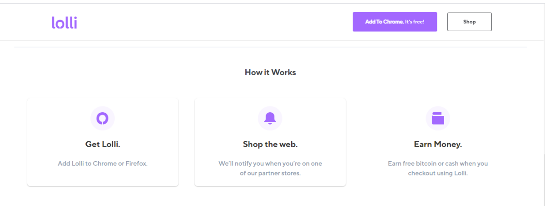The height and width of the screenshot is (206, 545).
Task: Click the purple wallet icon
Action: (438, 118)
